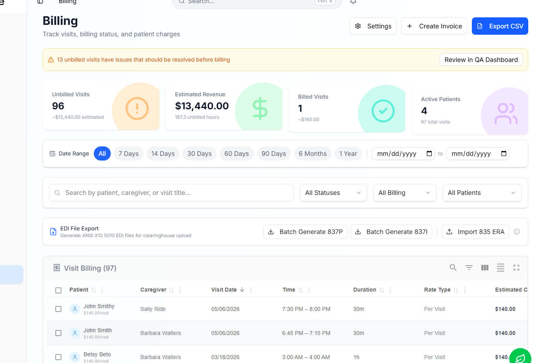Select the All date range tab
Screen dimensions: 544x363
tap(102, 153)
